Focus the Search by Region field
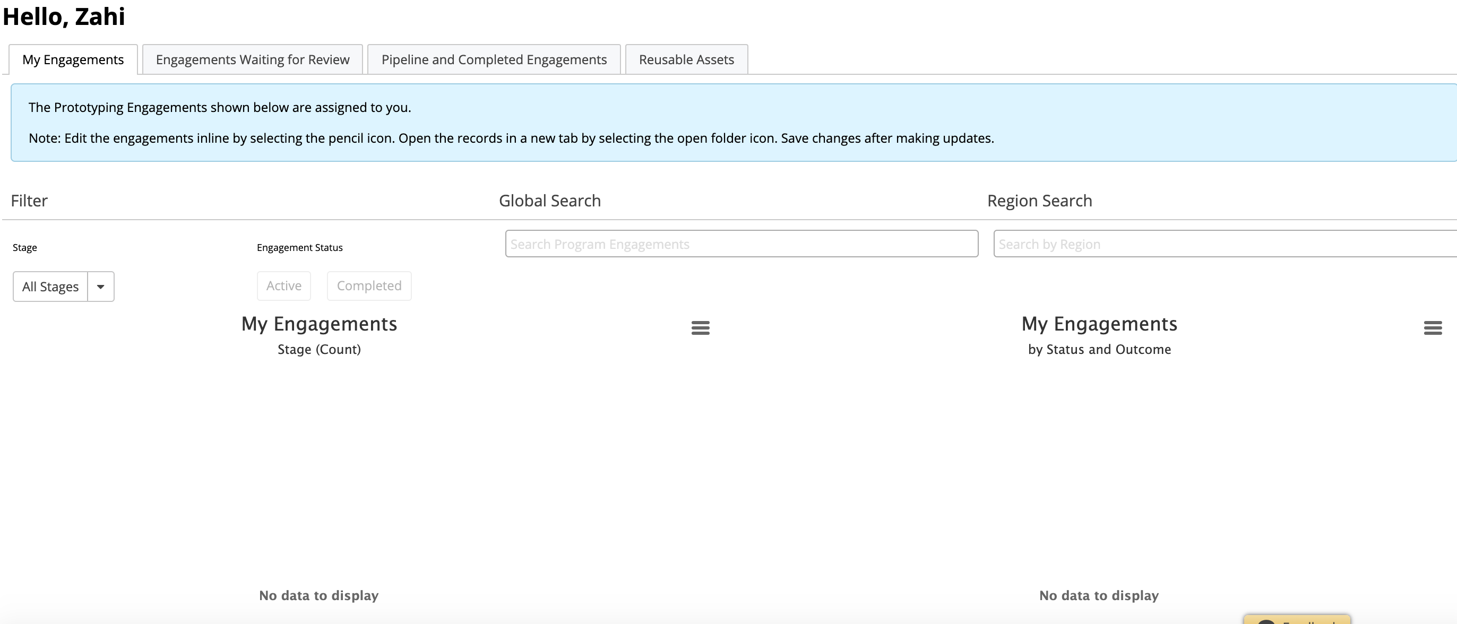This screenshot has height=624, width=1457. tap(1225, 244)
